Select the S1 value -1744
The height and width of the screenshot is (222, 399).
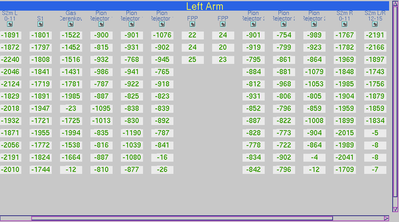(x=40, y=170)
